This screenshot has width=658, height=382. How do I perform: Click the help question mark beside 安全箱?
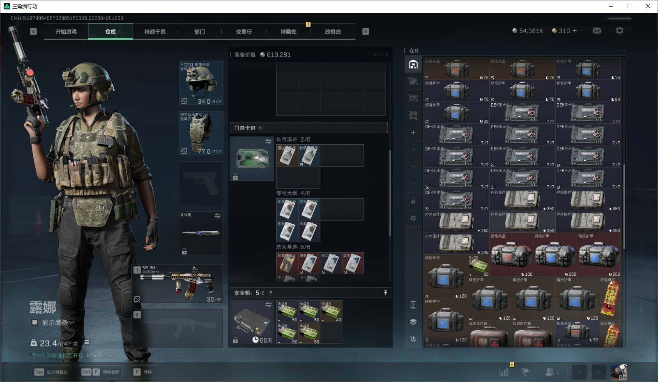point(270,293)
